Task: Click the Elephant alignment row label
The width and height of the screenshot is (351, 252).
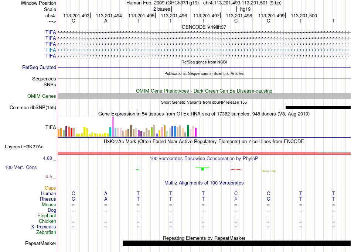Action: coord(47,216)
